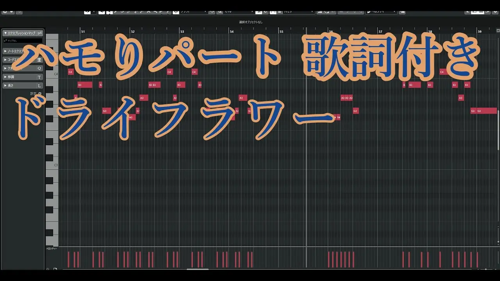Expand the 長さ section
This screenshot has width=500, height=281.
5,85
